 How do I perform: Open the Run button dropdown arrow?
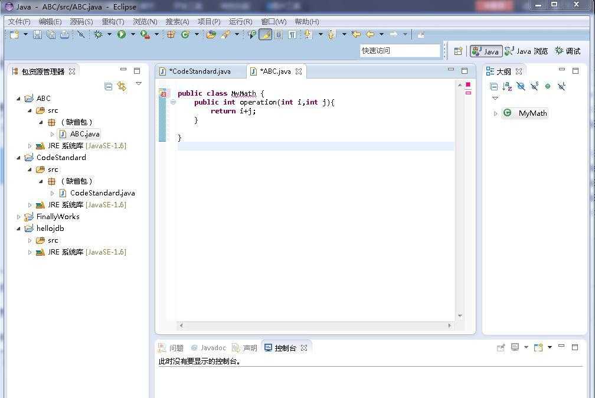point(133,35)
